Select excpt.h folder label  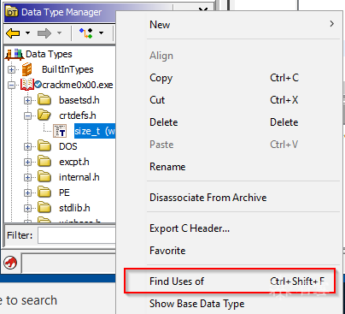click(74, 162)
